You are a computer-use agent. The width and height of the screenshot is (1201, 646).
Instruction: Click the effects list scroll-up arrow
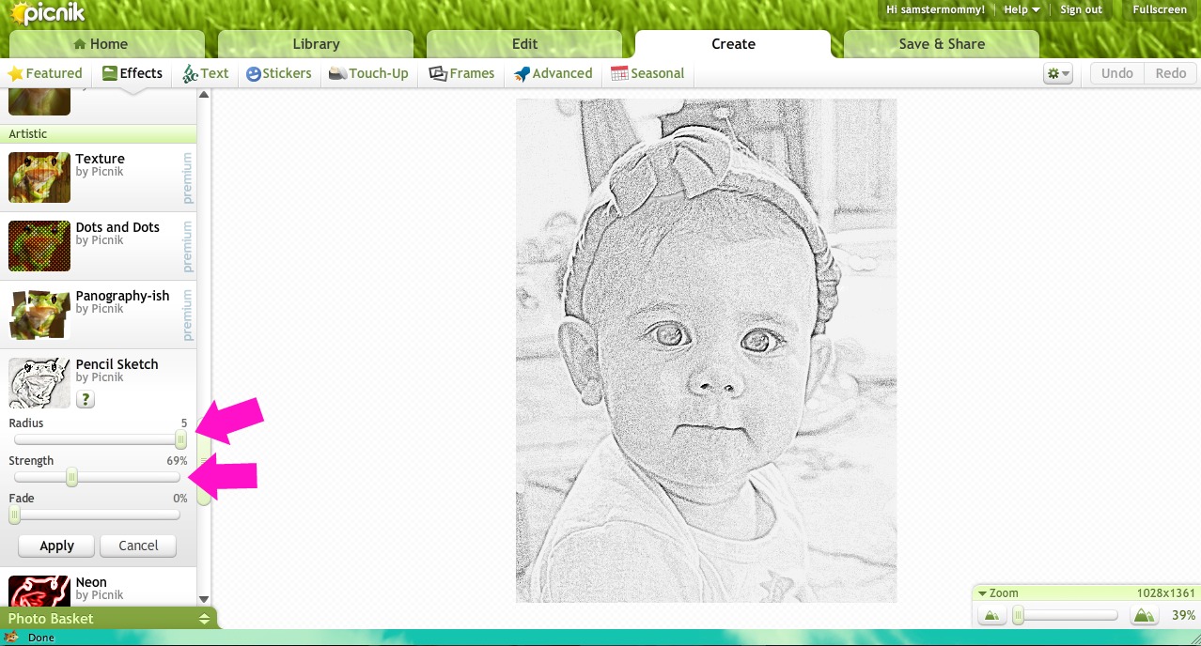click(204, 95)
